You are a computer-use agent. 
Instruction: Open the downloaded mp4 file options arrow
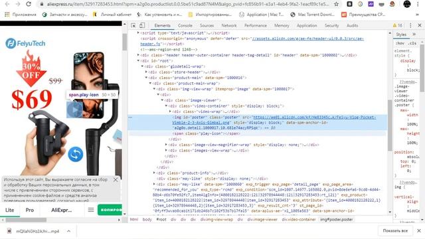coord(69,231)
